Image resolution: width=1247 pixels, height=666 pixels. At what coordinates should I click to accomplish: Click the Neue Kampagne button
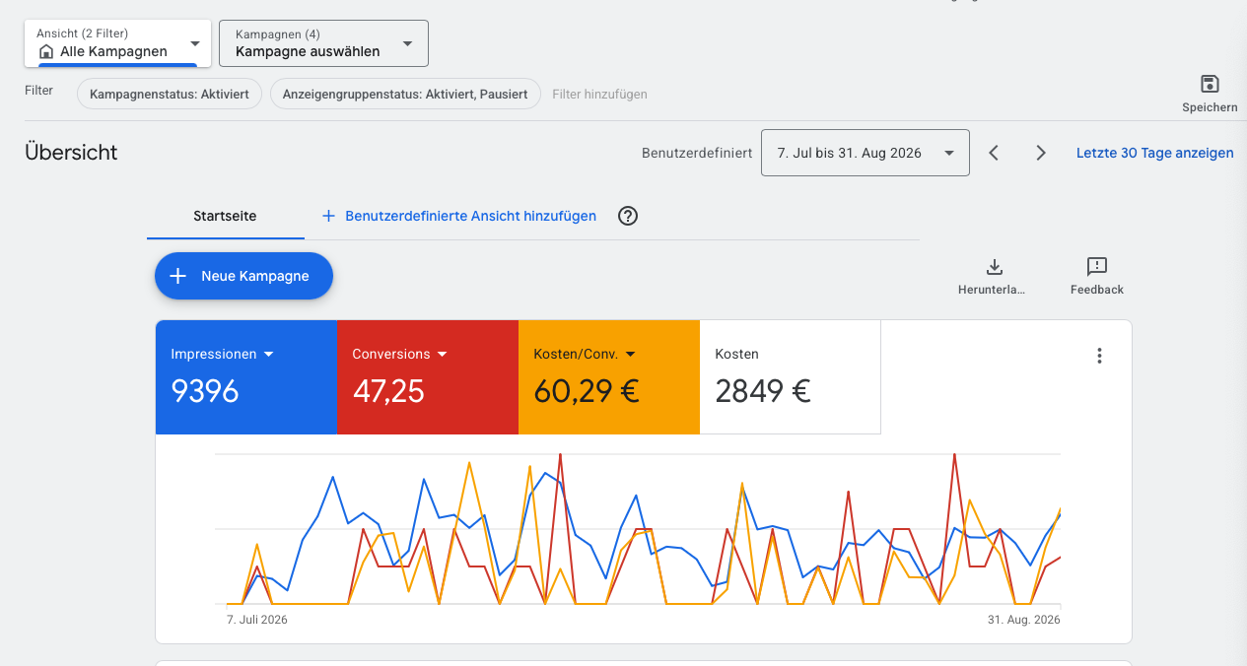click(243, 276)
